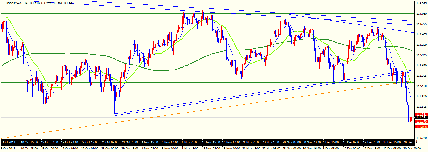Click the 114.325 value on the price axis

point(421,3)
